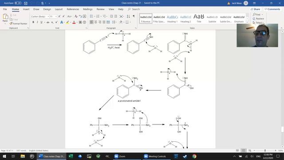Switch to the Draw tab
Viewport: 284px width, 160px height.
tap(36, 9)
